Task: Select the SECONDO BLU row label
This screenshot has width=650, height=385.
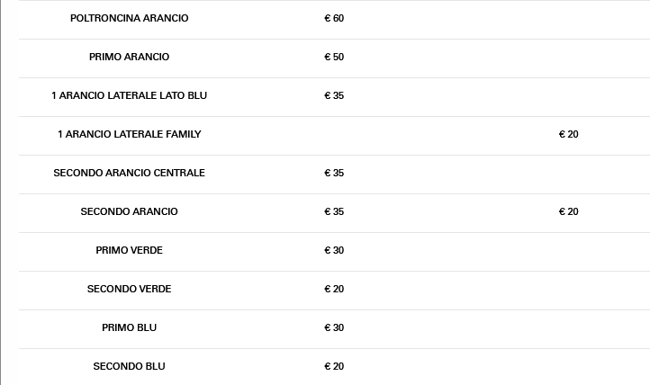Action: coord(129,366)
